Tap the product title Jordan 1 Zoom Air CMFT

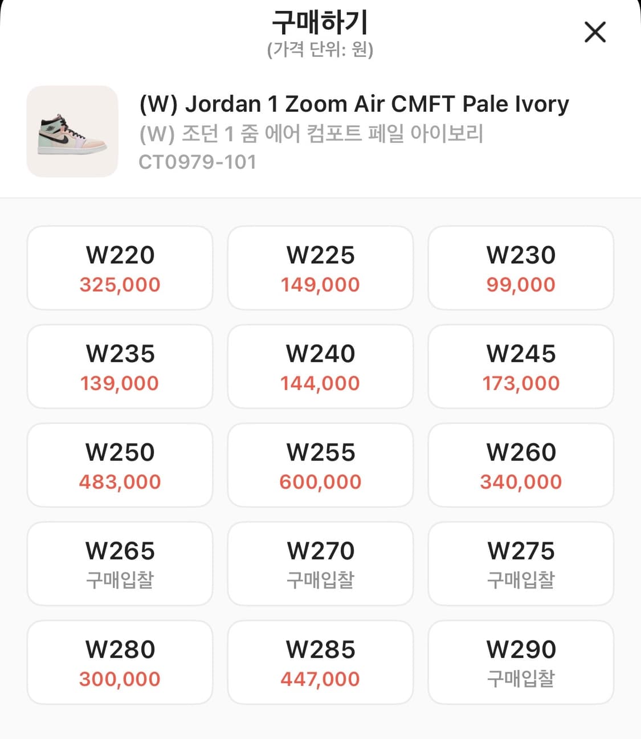click(354, 104)
